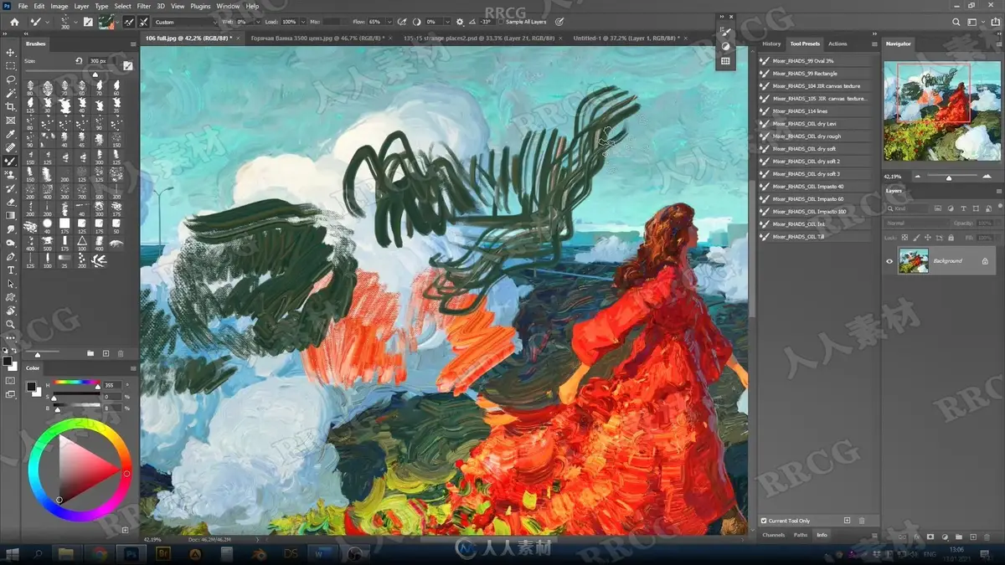Toggle Current Tool Only checkbox
The image size is (1005, 565).
click(764, 521)
